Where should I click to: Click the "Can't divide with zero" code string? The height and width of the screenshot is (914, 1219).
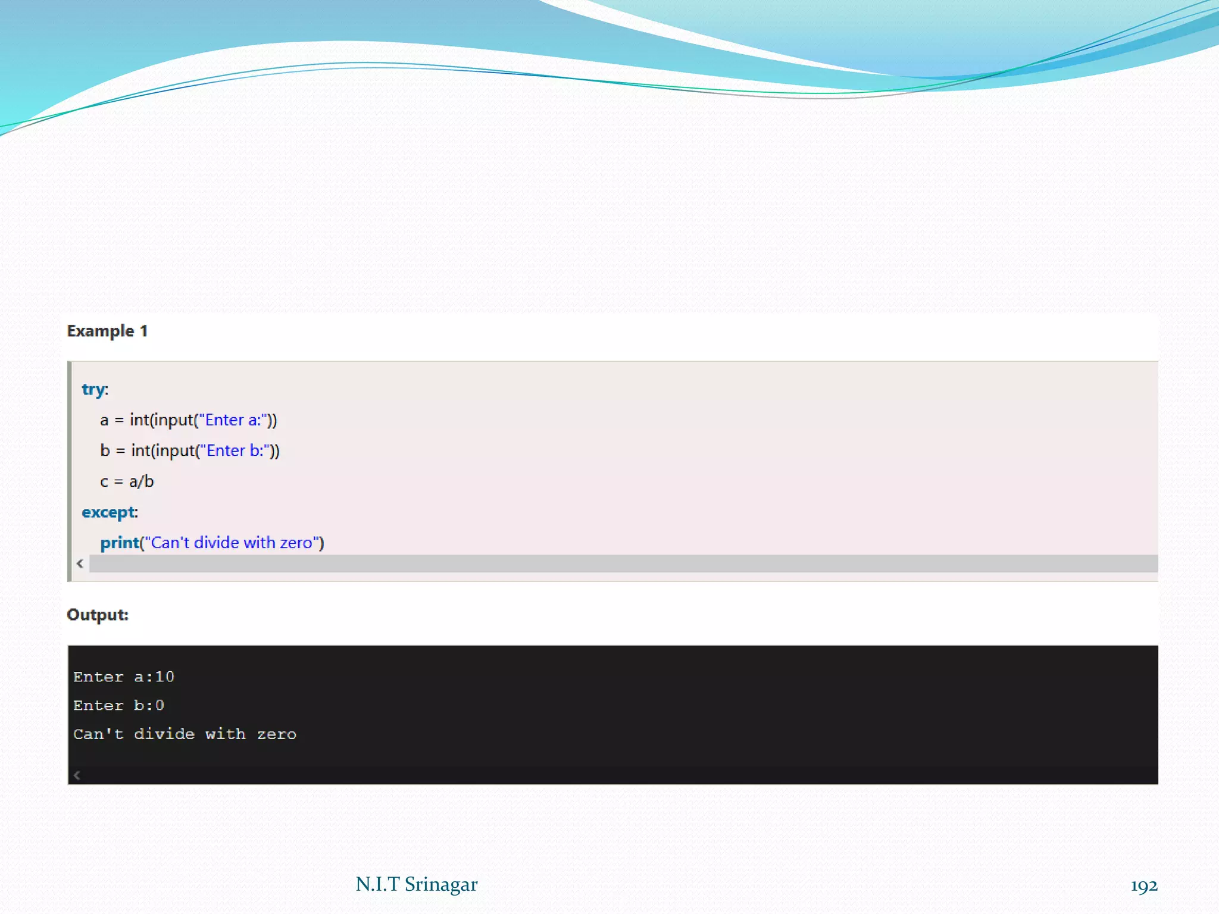[233, 543]
